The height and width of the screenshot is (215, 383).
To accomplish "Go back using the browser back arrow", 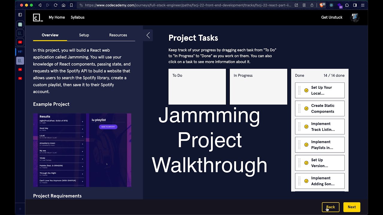I will tap(40, 5).
